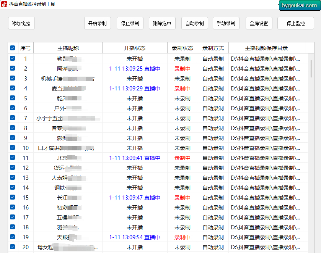The height and width of the screenshot is (253, 321).
Task: Toggle checkbox of row 11 北京
Action: 13,158
